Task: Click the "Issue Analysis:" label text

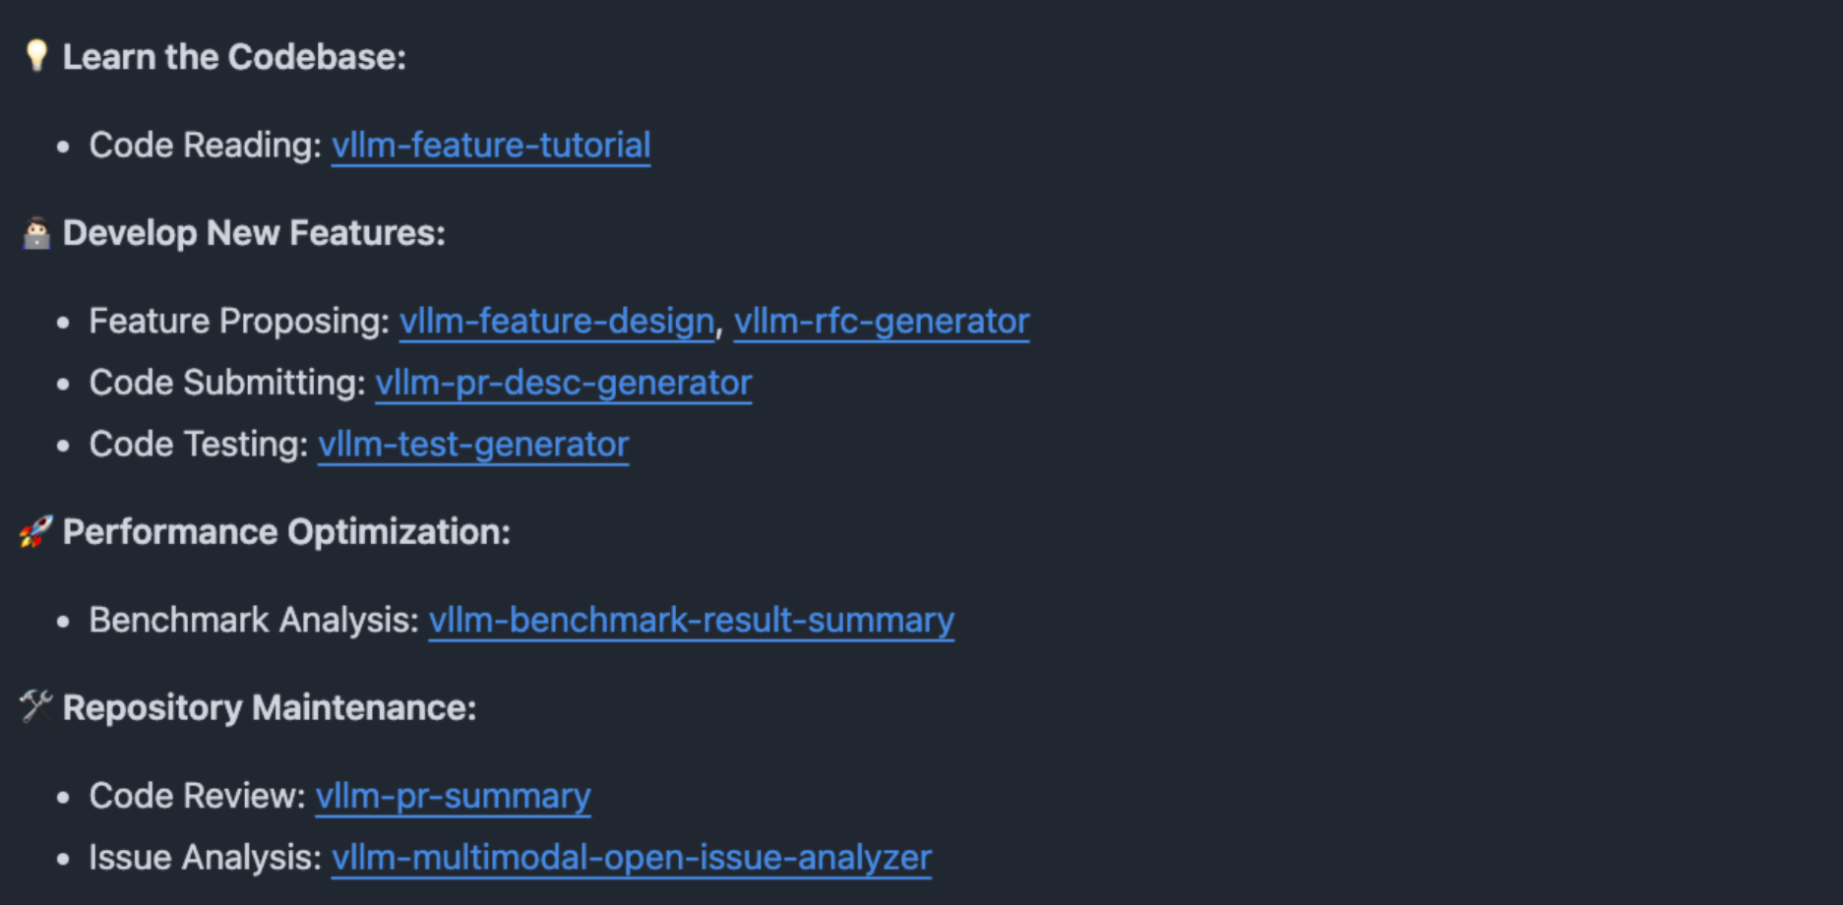Action: [205, 858]
